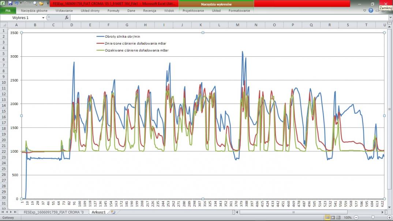Zoom in with the plus button
The height and width of the screenshot is (221, 393).
point(389,217)
